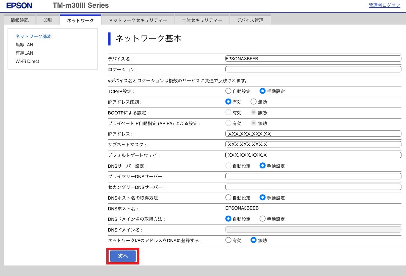Open the 情報確認 tab
406x276 pixels.
point(20,20)
